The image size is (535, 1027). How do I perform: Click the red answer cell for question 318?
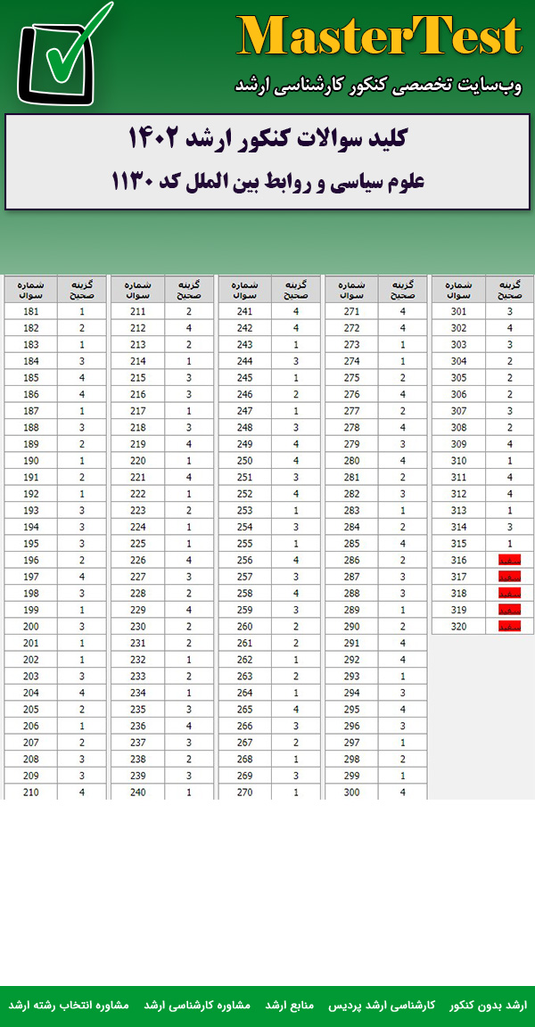509,593
